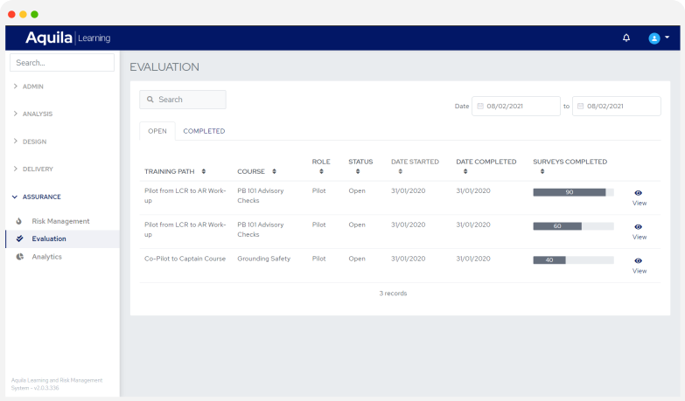Click the notification bell icon
The image size is (685, 401).
(x=626, y=38)
